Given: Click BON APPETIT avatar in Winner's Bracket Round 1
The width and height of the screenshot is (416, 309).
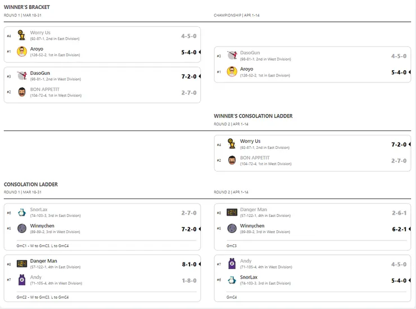Looking at the screenshot, I should coord(22,92).
